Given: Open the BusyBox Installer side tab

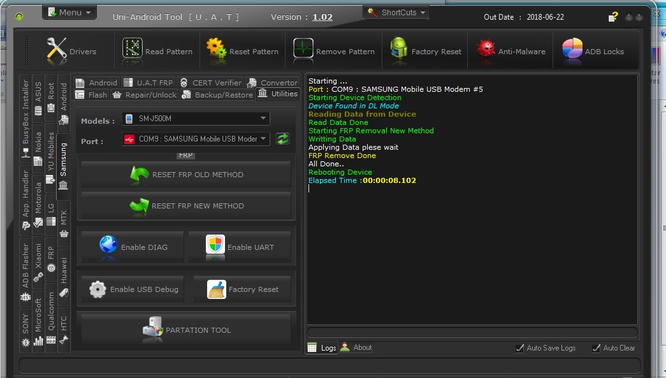Looking at the screenshot, I should click(25, 118).
